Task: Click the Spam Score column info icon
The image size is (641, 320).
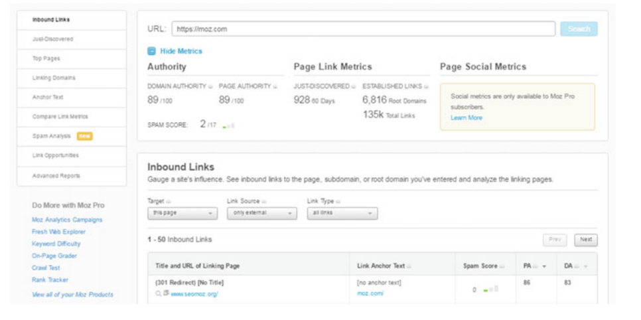Action: point(502,266)
